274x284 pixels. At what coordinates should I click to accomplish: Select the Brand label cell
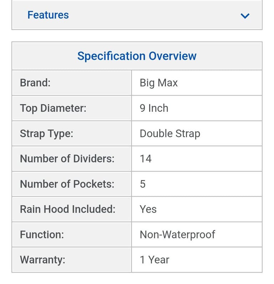coord(72,83)
